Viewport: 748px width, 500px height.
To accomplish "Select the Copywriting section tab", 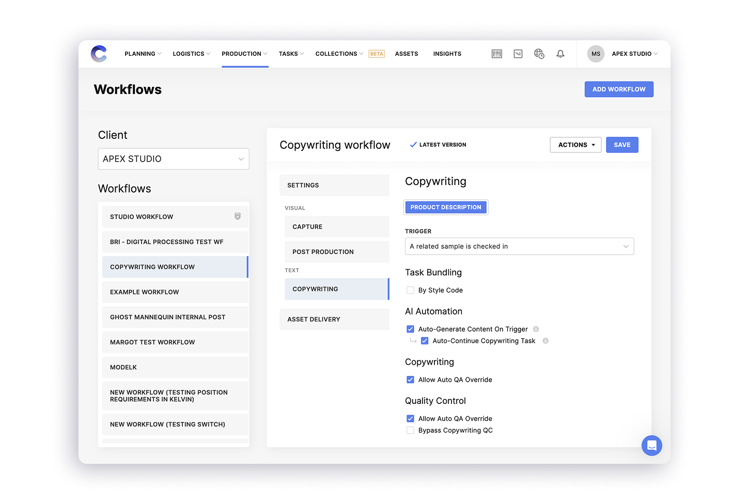I will click(337, 289).
